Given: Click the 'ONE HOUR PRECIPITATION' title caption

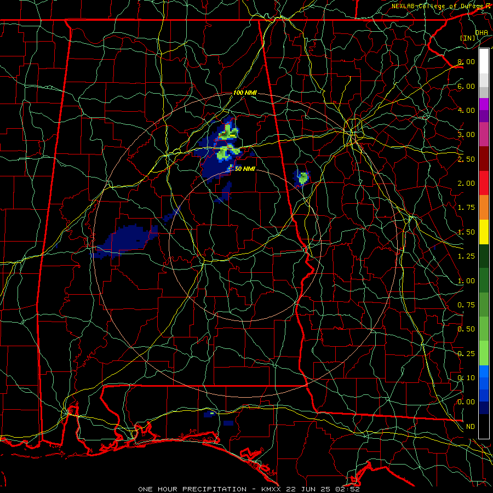Looking at the screenshot, I should tap(192, 489).
